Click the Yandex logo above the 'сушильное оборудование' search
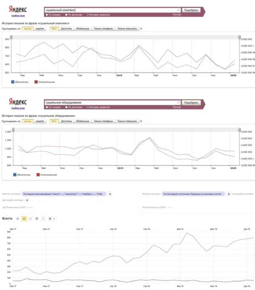The width and height of the screenshot is (255, 290). click(18, 102)
